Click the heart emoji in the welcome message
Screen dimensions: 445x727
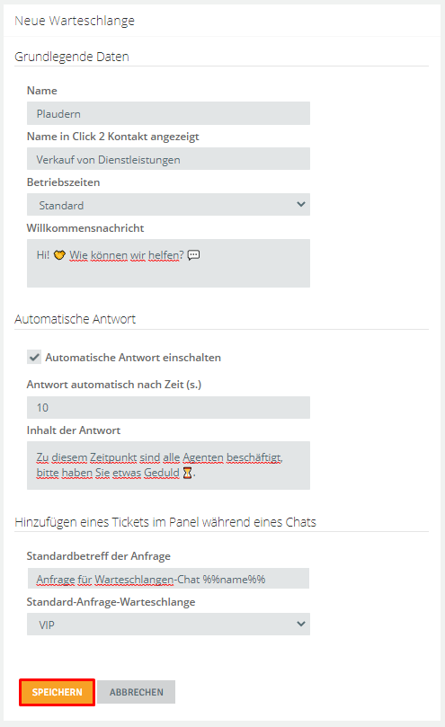[x=59, y=255]
